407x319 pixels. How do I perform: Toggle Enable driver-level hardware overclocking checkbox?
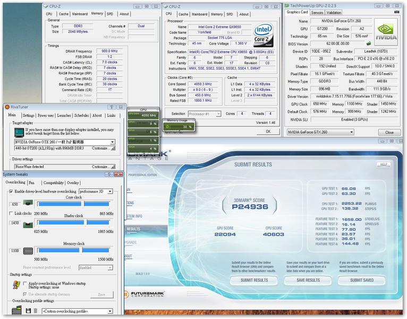click(x=11, y=191)
